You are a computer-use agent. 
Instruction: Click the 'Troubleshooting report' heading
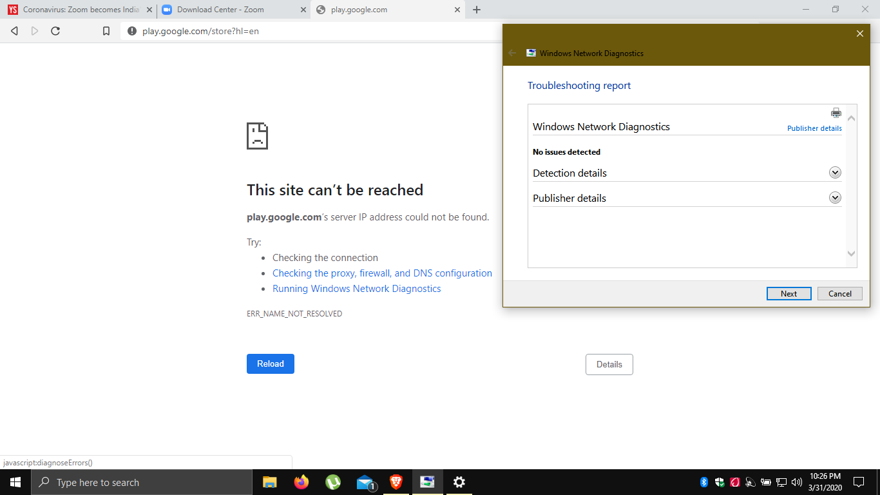coord(579,86)
